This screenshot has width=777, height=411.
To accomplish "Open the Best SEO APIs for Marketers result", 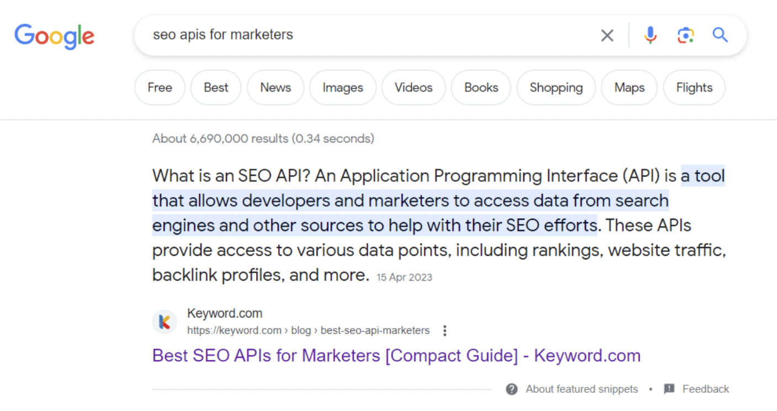I will [x=396, y=355].
